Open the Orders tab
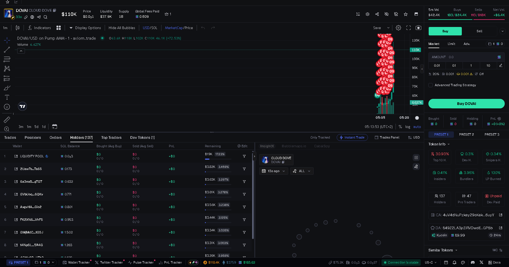 pyautogui.click(x=56, y=138)
